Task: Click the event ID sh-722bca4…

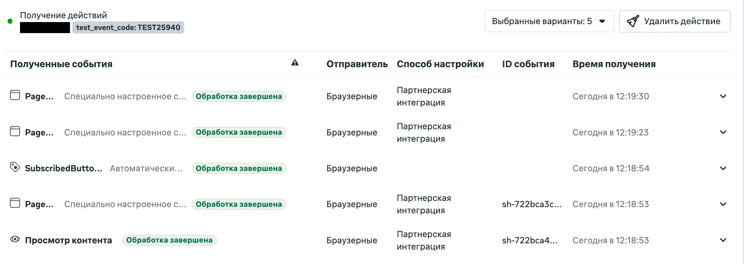Action: point(530,240)
